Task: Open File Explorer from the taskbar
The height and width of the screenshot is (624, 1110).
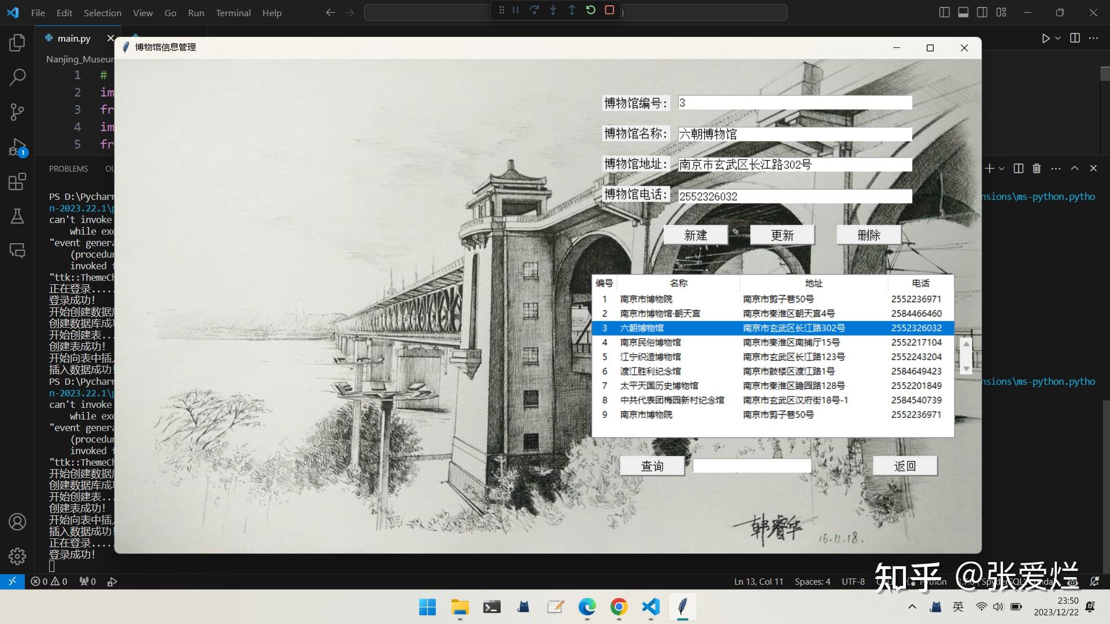Action: pos(460,607)
